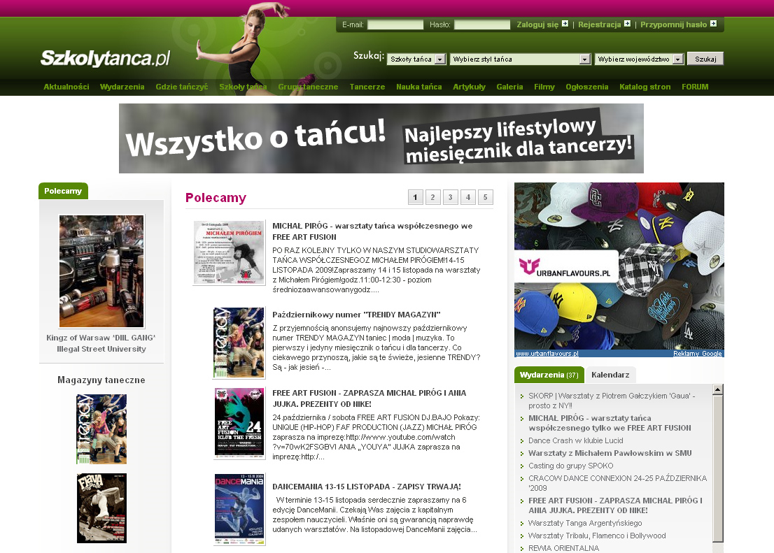Open the Casting do grupy SPOKO event

570,466
